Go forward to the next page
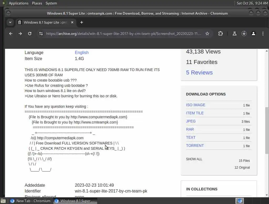This screenshot has width=269, height=204. point(20,34)
